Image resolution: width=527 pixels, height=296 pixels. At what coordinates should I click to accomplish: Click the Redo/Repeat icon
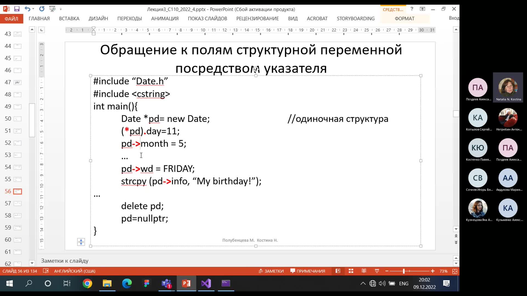tap(42, 9)
